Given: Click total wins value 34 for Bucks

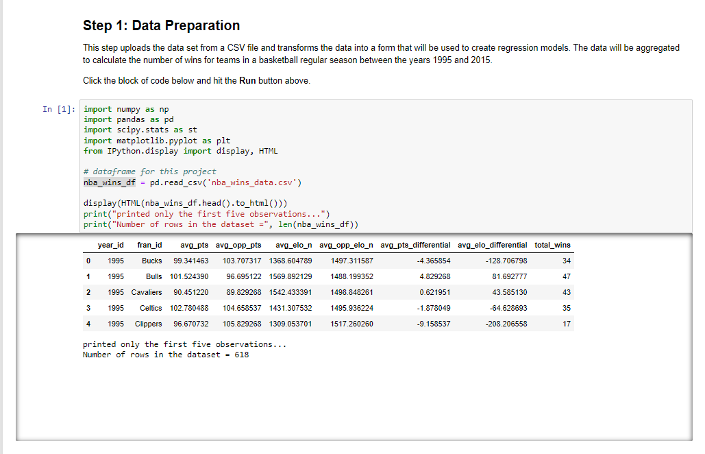Looking at the screenshot, I should tap(567, 261).
